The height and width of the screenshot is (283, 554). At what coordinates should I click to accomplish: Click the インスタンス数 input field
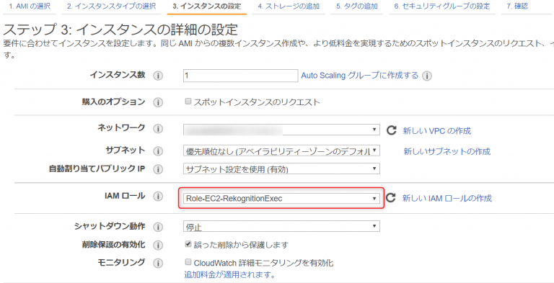point(241,76)
